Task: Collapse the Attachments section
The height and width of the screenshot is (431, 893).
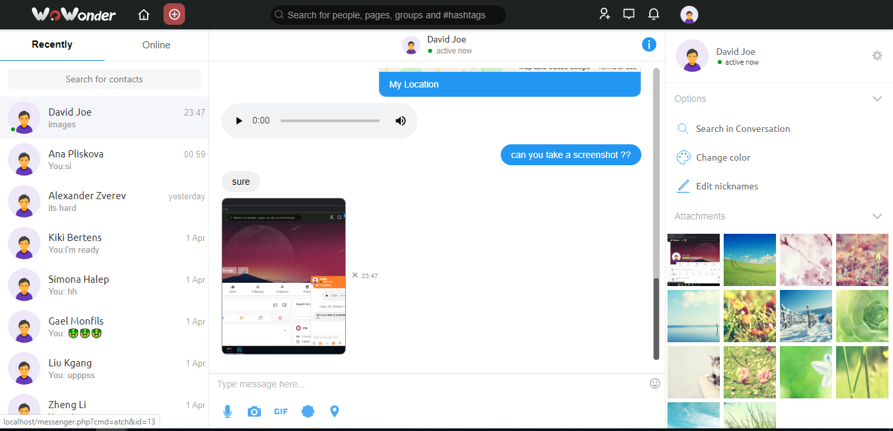Action: click(877, 216)
